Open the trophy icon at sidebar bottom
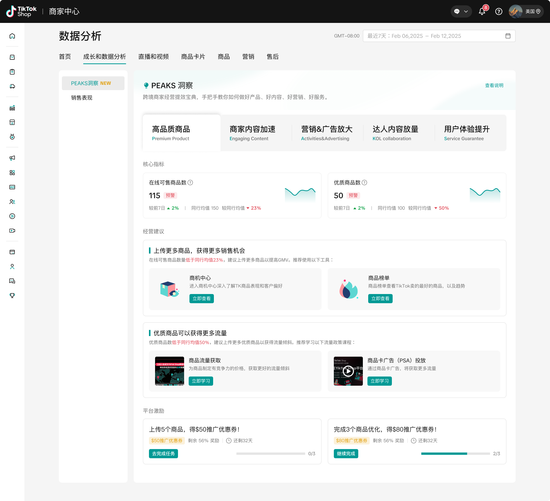Image resolution: width=550 pixels, height=501 pixels. tap(12, 295)
